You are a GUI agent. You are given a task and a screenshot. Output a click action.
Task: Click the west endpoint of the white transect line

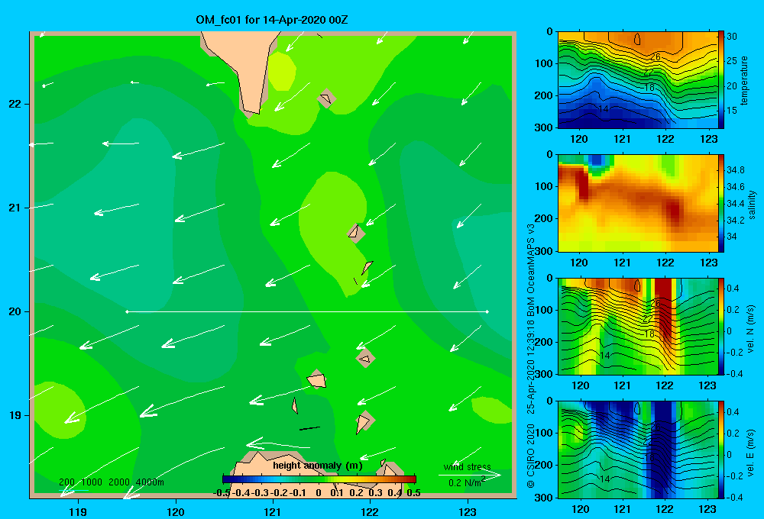tap(127, 311)
